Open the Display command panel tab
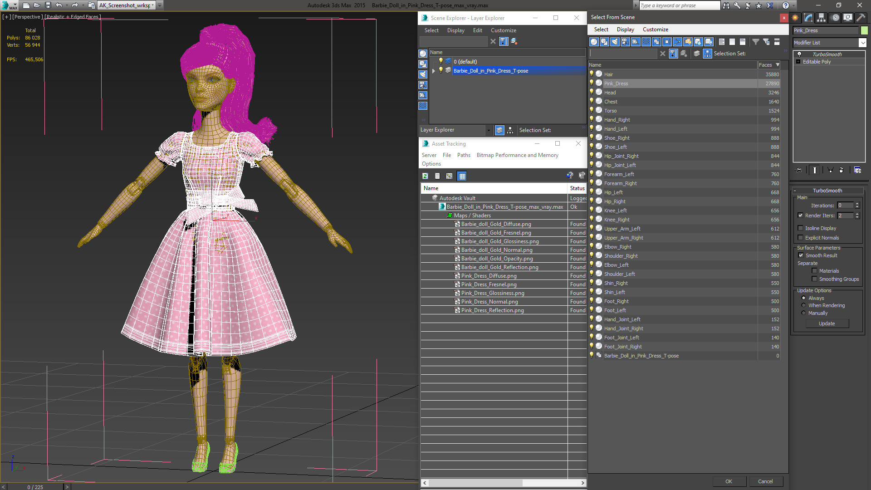This screenshot has width=871, height=490. click(x=847, y=18)
